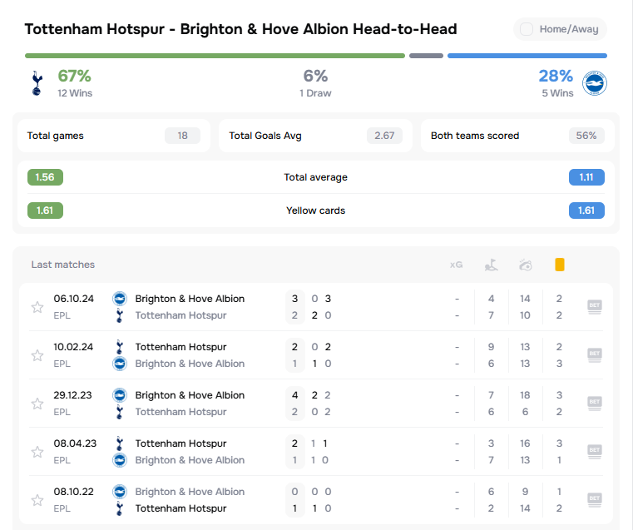Click the green Tottenham wins progress bar
633x530 pixels.
coord(215,56)
